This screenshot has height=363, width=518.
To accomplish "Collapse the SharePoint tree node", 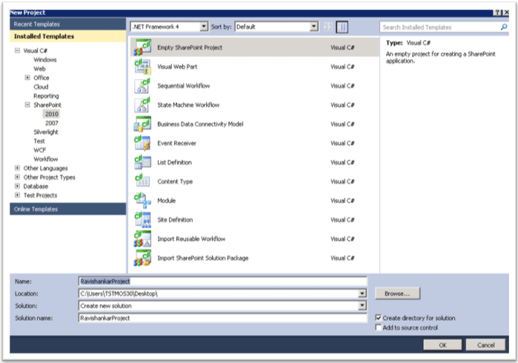I will (27, 104).
